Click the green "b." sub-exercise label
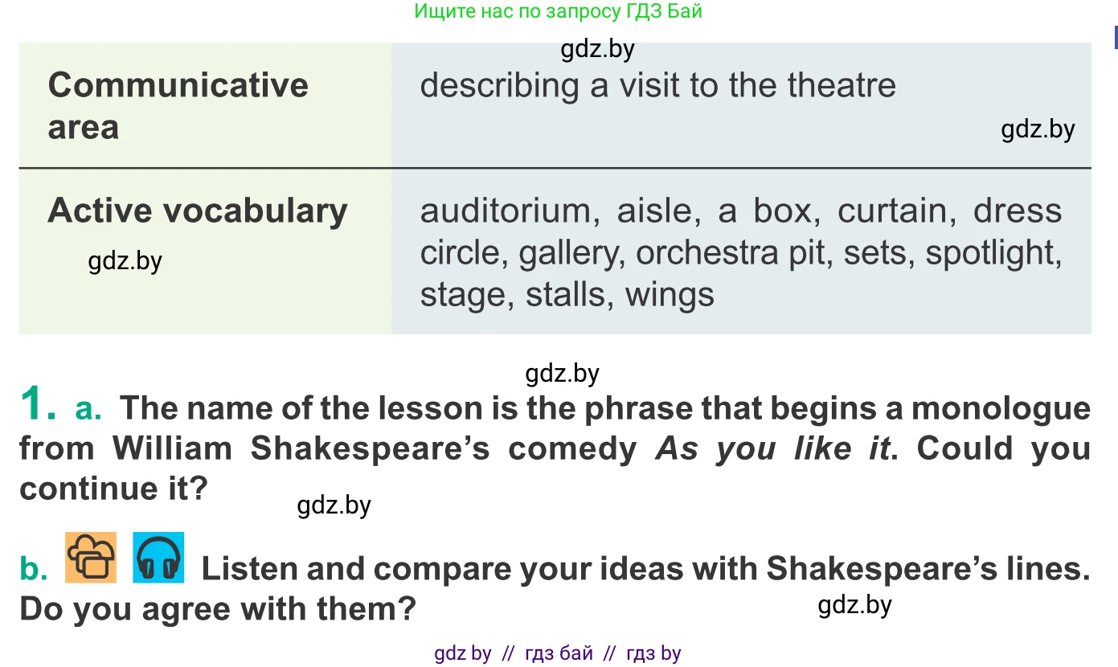Screen dimensions: 1118x667 tap(34, 569)
